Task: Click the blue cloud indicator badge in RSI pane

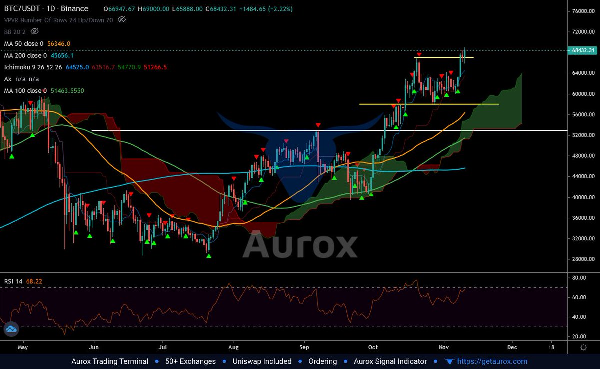Action: click(x=11, y=329)
